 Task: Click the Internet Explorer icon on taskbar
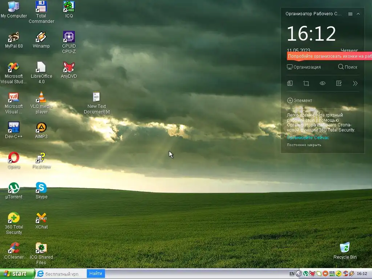click(x=40, y=274)
